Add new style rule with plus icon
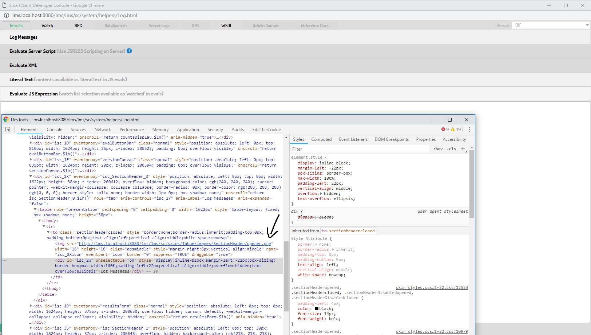The height and width of the screenshot is (335, 591). [x=463, y=149]
